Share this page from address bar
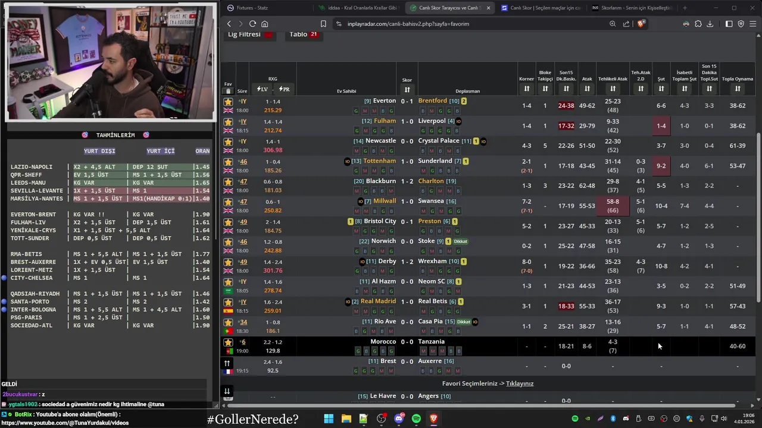This screenshot has width=762, height=428. coord(626,24)
